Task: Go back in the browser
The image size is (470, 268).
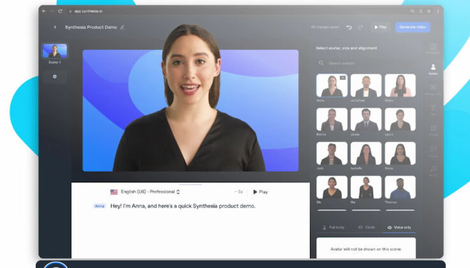Action: click(44, 11)
